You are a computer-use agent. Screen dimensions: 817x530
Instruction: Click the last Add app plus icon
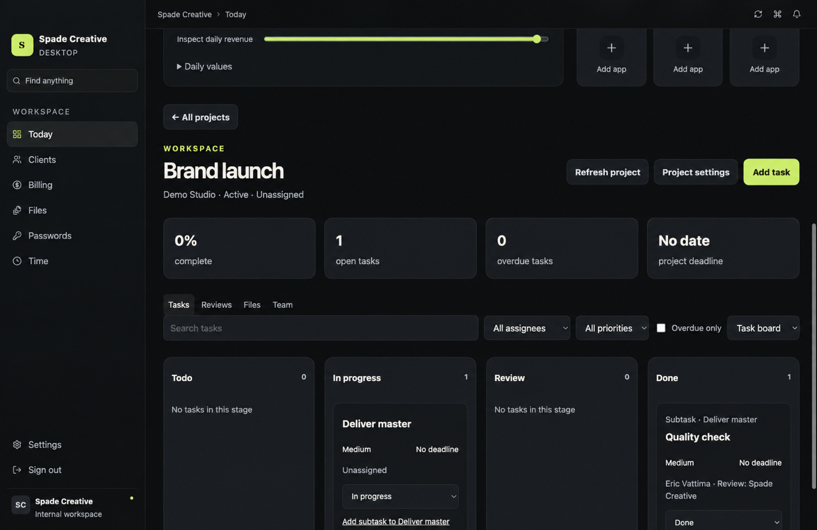coord(765,48)
